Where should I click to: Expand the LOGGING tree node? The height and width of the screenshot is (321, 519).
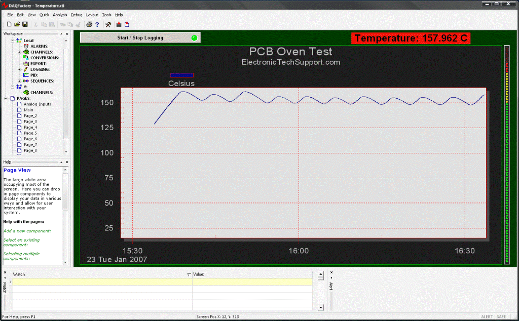pyautogui.click(x=19, y=69)
